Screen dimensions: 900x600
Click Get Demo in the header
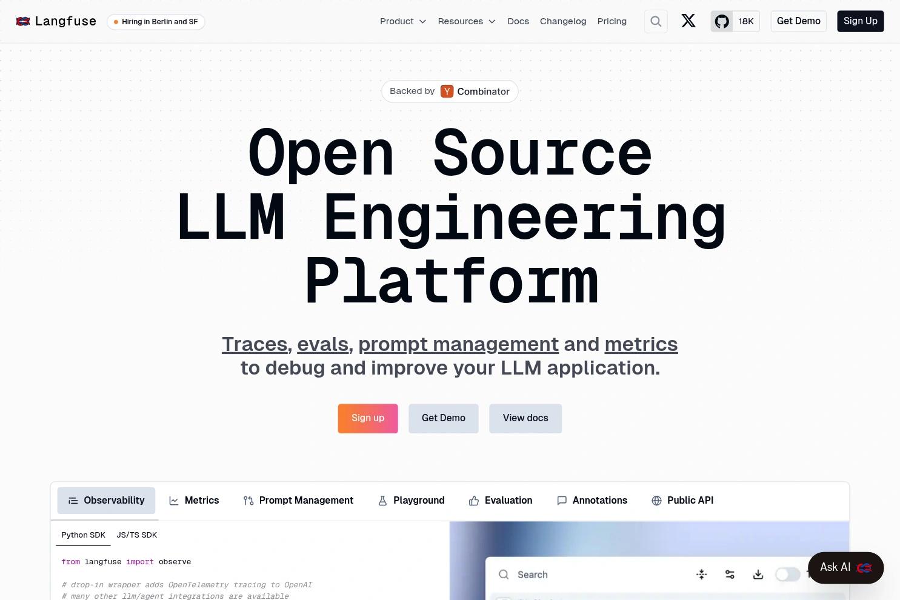[799, 21]
